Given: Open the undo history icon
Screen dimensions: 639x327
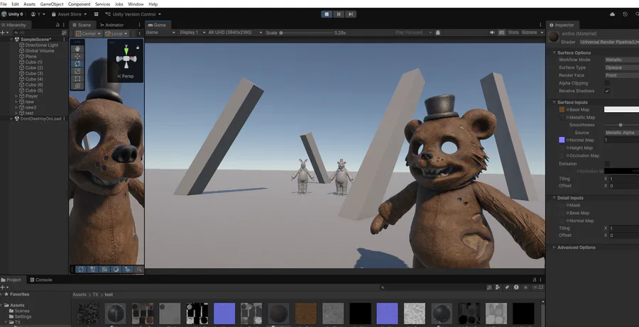Looking at the screenshot, I should (x=625, y=14).
